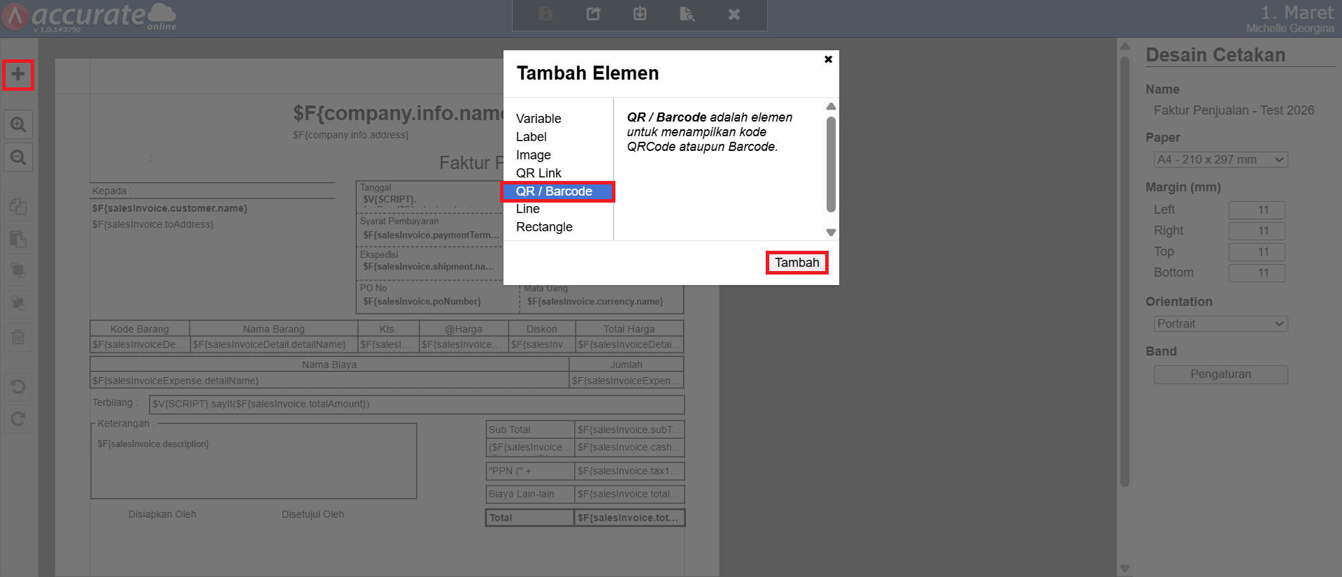Click the Left margin input field
1342x577 pixels.
click(1256, 210)
